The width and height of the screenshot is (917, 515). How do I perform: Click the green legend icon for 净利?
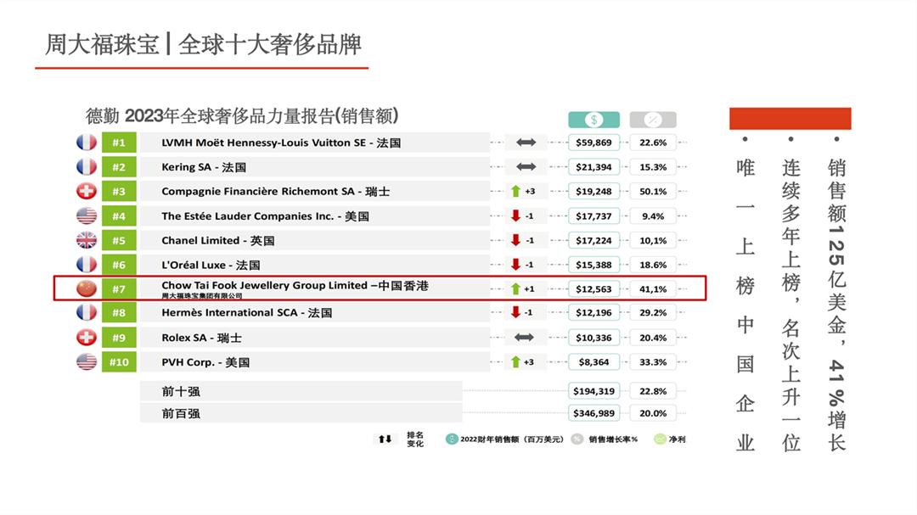tap(660, 439)
